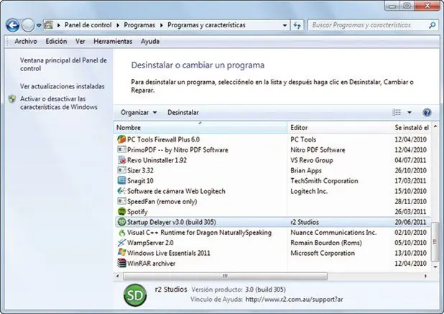The height and width of the screenshot is (314, 444).
Task: Open Ventana principal del Panel de control link
Action: point(63,64)
